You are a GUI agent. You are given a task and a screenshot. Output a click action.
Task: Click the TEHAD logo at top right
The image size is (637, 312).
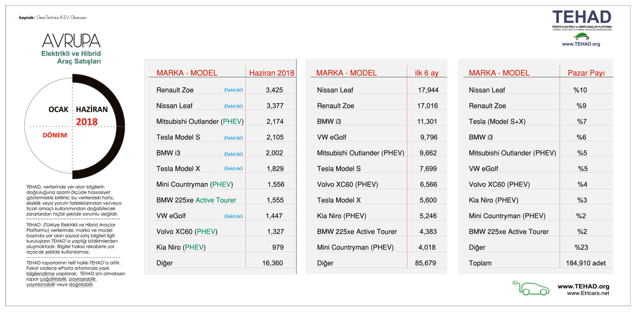pyautogui.click(x=581, y=20)
